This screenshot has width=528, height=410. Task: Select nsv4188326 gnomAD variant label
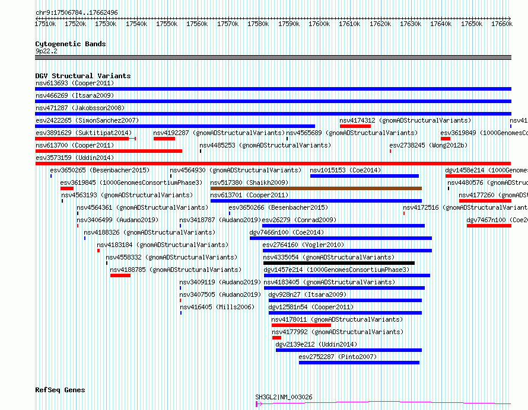click(150, 232)
